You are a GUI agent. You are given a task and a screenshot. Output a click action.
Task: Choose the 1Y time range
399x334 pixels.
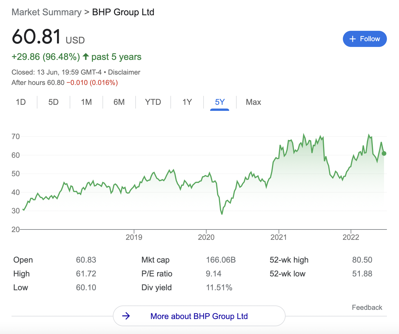click(187, 102)
